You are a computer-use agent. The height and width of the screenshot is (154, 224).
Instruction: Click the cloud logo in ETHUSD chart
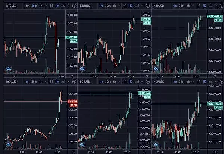point(82,69)
